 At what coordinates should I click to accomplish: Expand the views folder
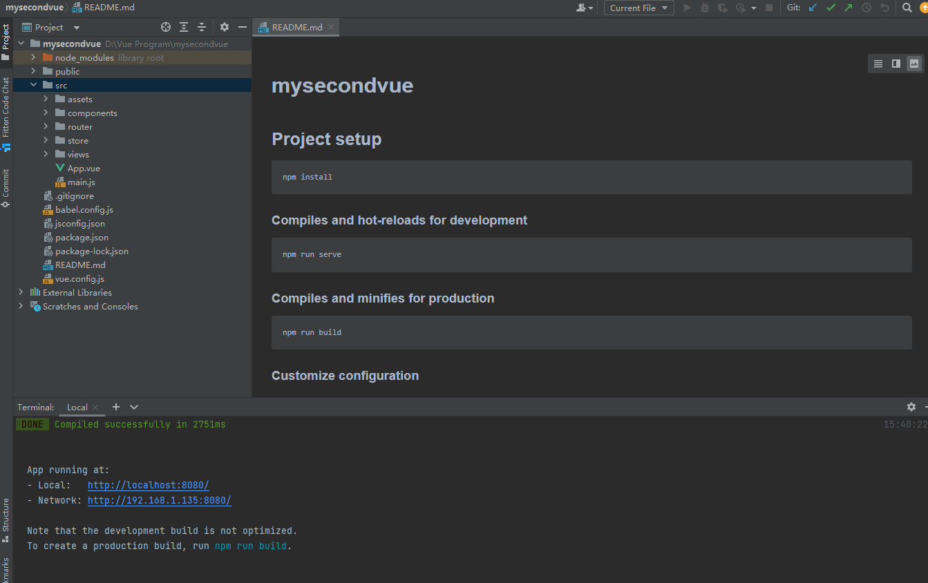point(46,154)
